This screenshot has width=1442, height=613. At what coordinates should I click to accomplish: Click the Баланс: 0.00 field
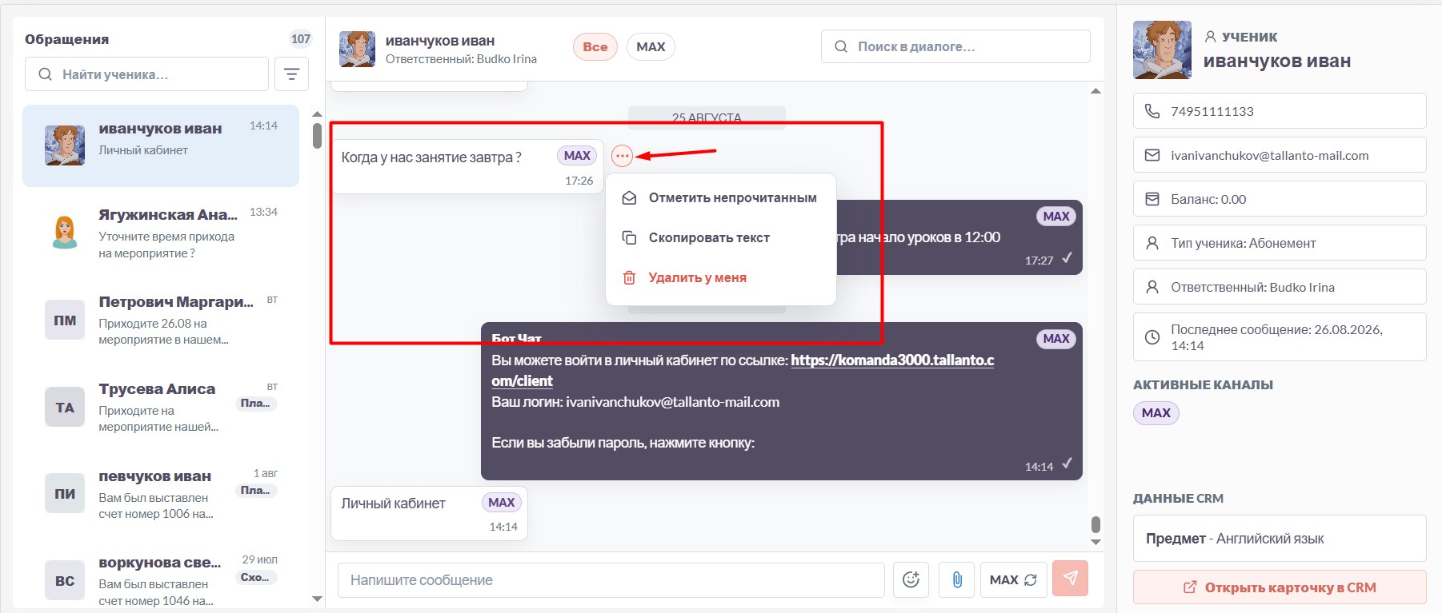click(1280, 199)
